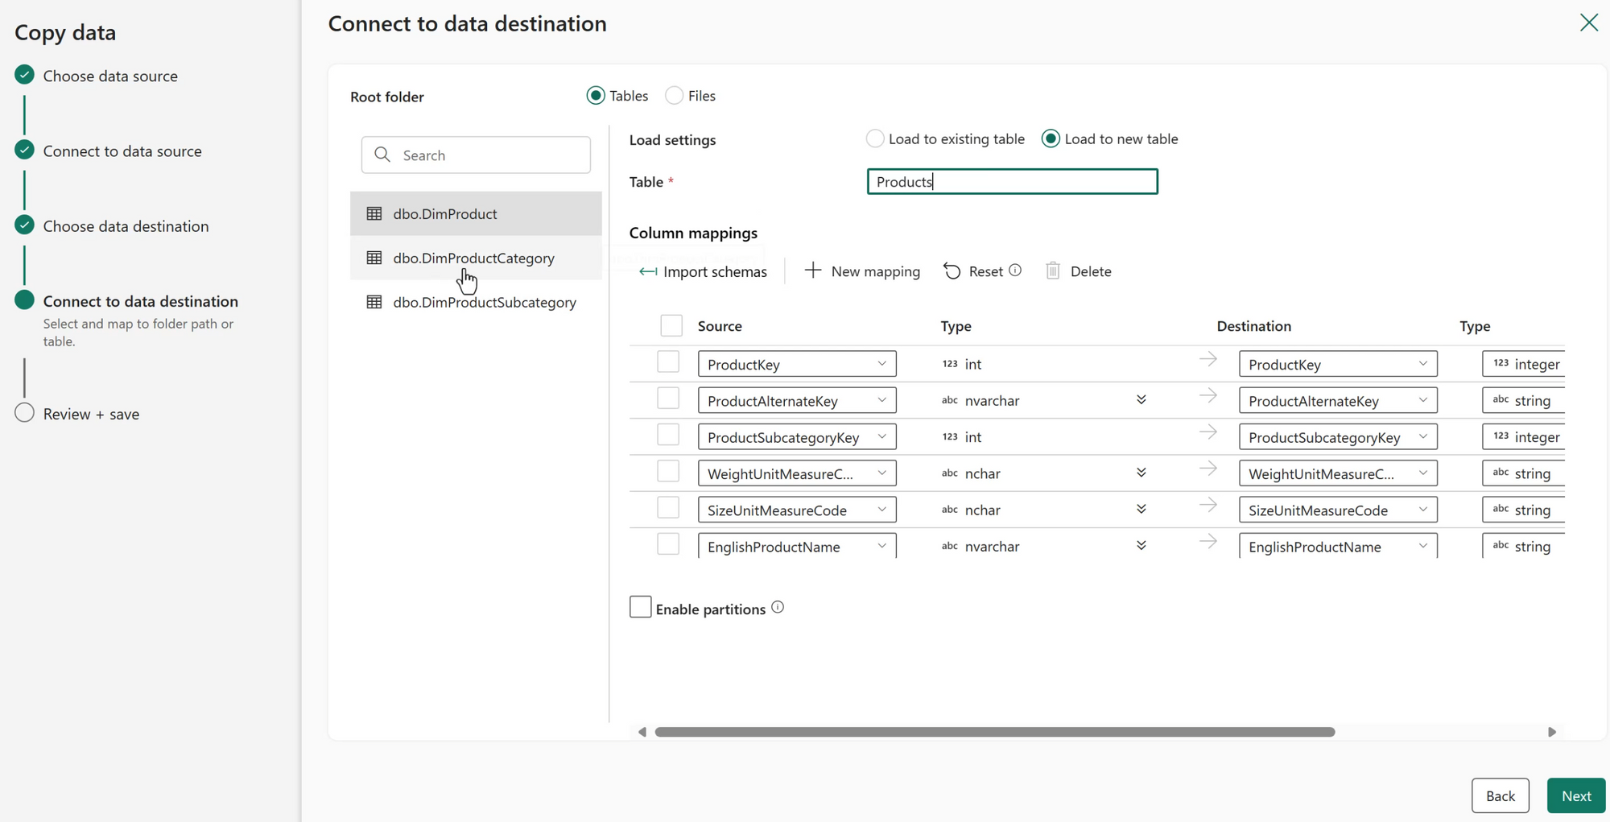Click the Delete trash can icon
Screen dimensions: 1610x822
pyautogui.click(x=1053, y=271)
